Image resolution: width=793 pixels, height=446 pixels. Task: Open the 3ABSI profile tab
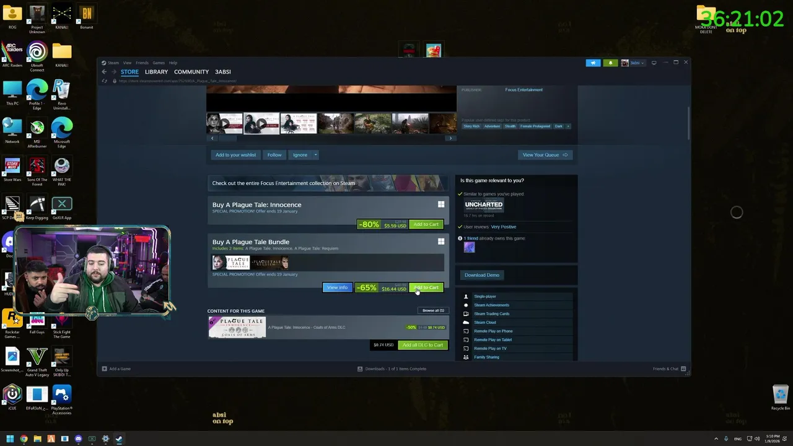click(x=222, y=72)
